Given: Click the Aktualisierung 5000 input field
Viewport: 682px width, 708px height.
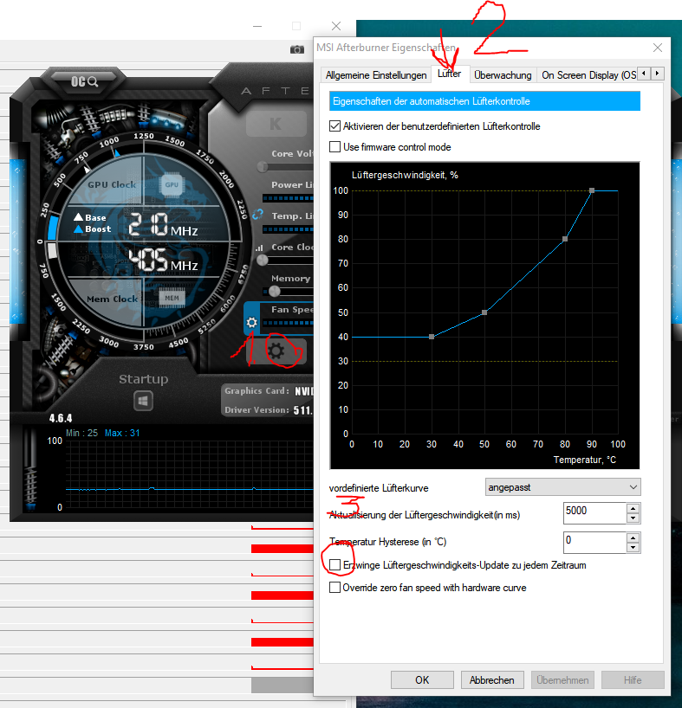Looking at the screenshot, I should tap(594, 513).
